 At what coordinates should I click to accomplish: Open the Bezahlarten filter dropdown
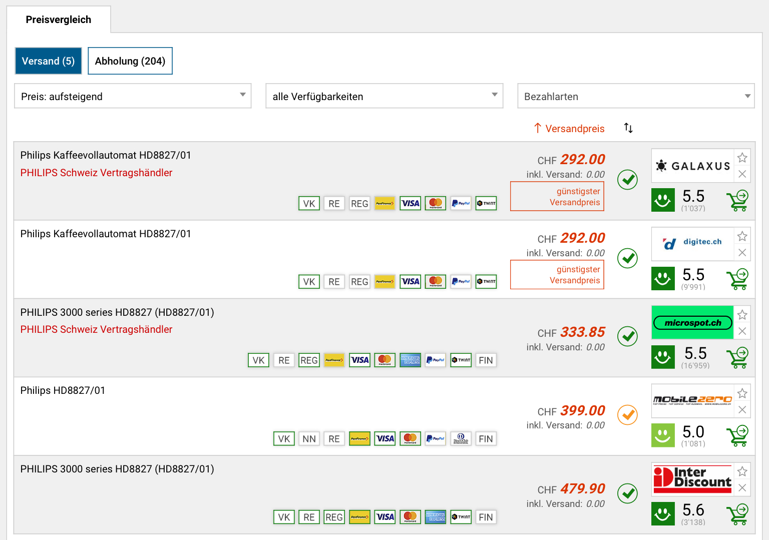tap(635, 96)
